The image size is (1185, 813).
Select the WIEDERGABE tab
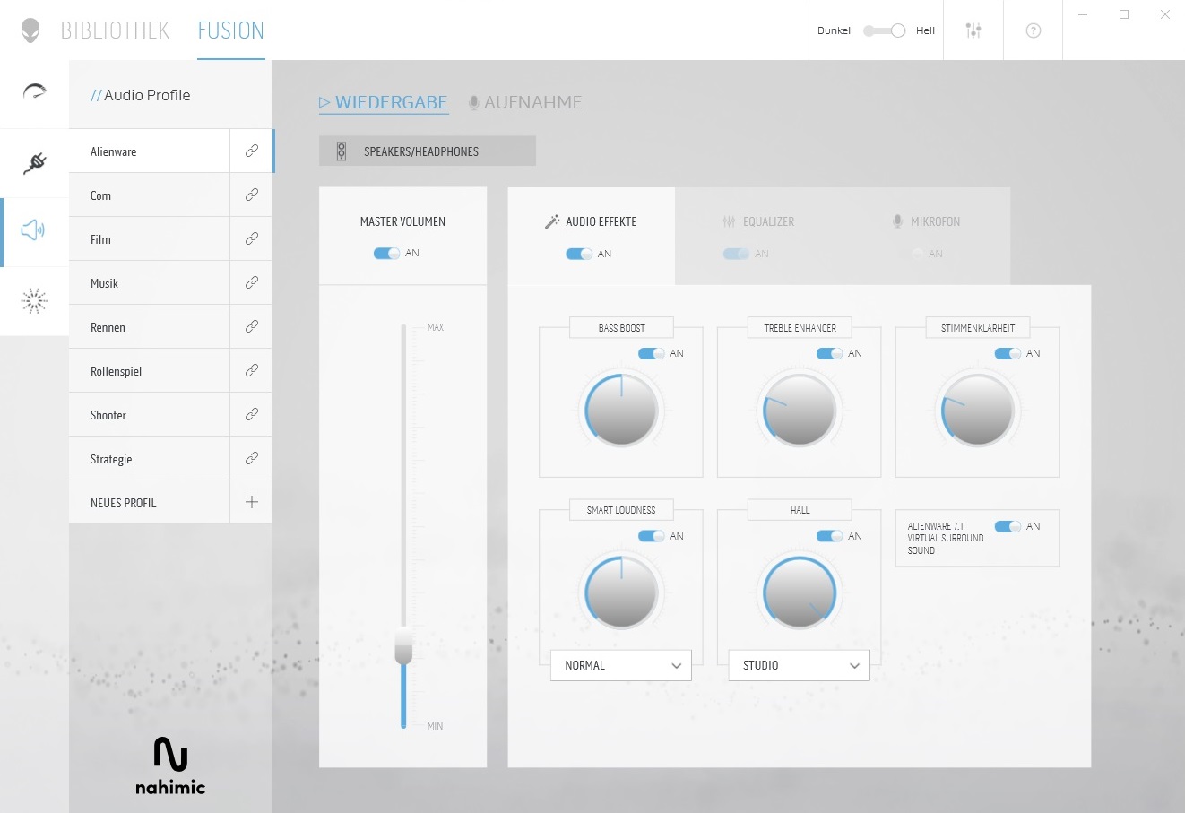click(x=384, y=102)
